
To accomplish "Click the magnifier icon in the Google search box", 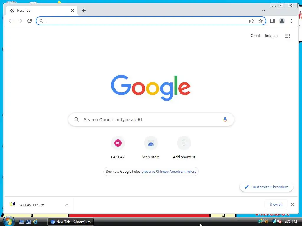I will [76, 119].
